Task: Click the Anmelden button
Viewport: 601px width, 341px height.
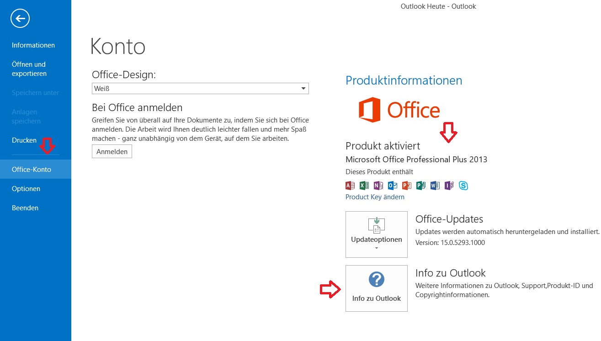Action: coord(112,152)
